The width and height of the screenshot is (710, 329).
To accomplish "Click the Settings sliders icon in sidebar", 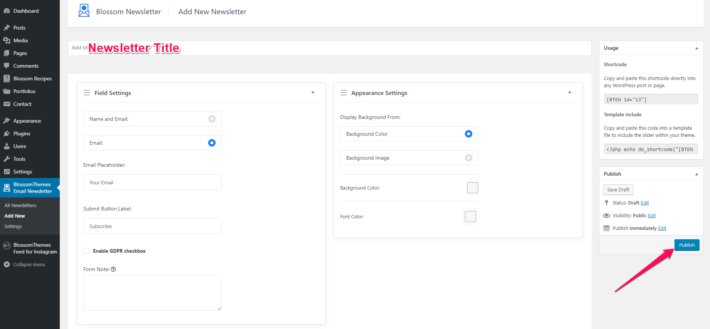I will tap(7, 172).
